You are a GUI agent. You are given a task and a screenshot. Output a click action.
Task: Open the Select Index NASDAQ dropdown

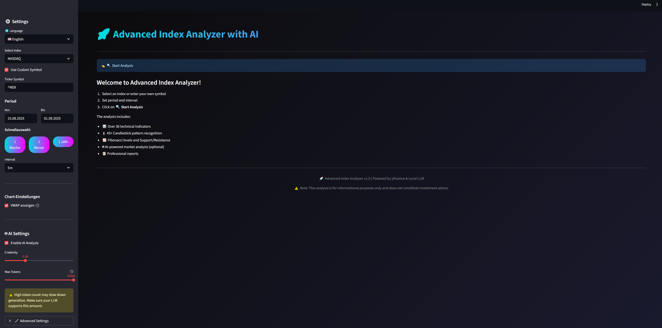(x=39, y=59)
